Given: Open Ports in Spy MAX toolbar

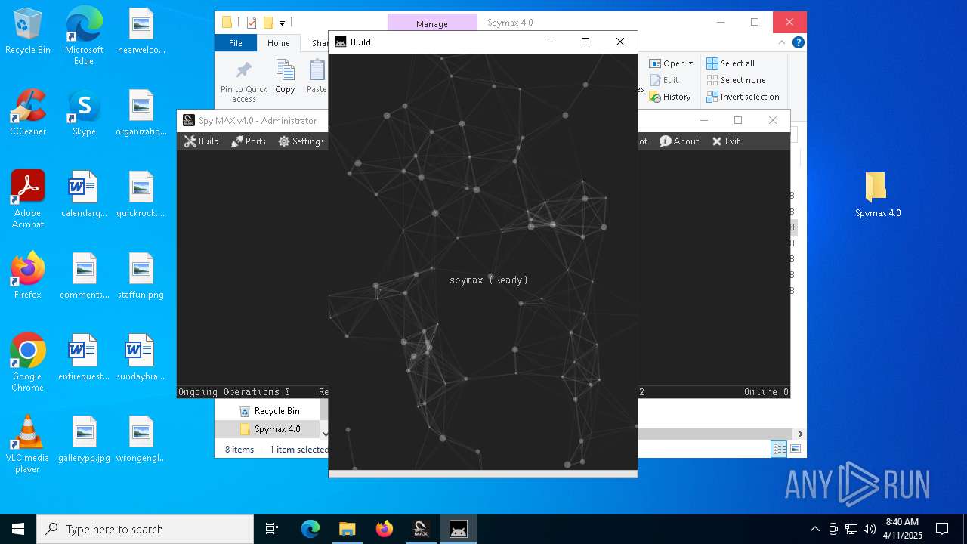Looking at the screenshot, I should (249, 141).
